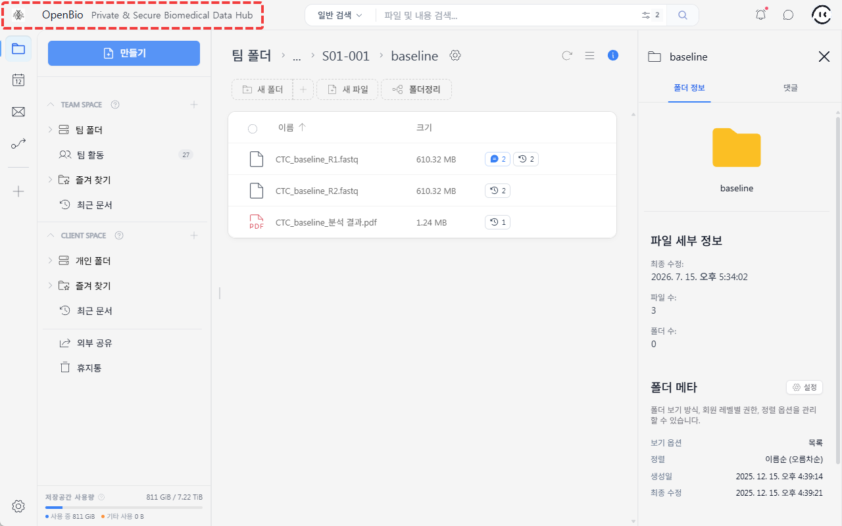This screenshot has width=842, height=526.
Task: Click the 새 폴더 button
Action: click(262, 89)
